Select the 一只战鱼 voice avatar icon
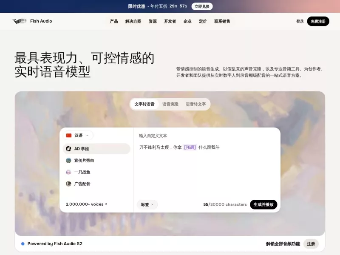This screenshot has height=255, width=340. click(68, 172)
